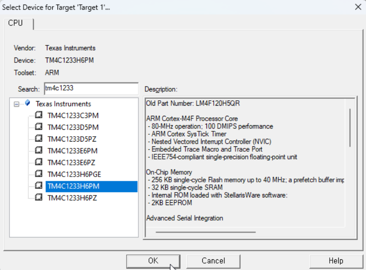Image resolution: width=366 pixels, height=270 pixels.
Task: Choose device TM4C1233H6PGE
Action: [x=74, y=175]
